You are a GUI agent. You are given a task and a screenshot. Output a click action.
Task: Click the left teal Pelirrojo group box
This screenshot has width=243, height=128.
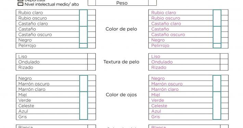tap(84, 46)
